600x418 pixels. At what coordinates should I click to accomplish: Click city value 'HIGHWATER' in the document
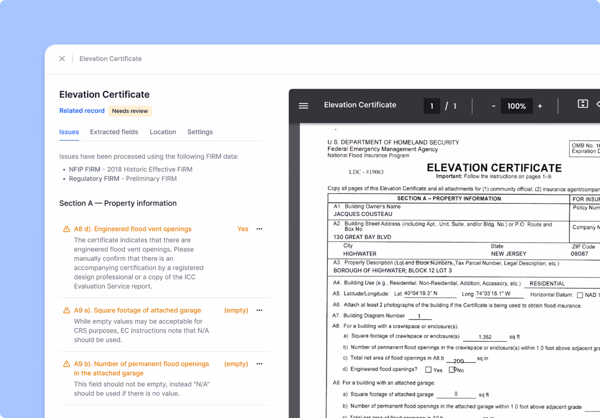click(x=360, y=254)
